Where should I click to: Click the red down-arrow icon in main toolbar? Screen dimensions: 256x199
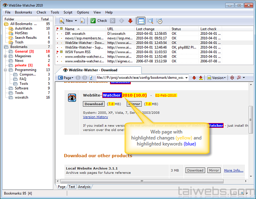coord(130,21)
